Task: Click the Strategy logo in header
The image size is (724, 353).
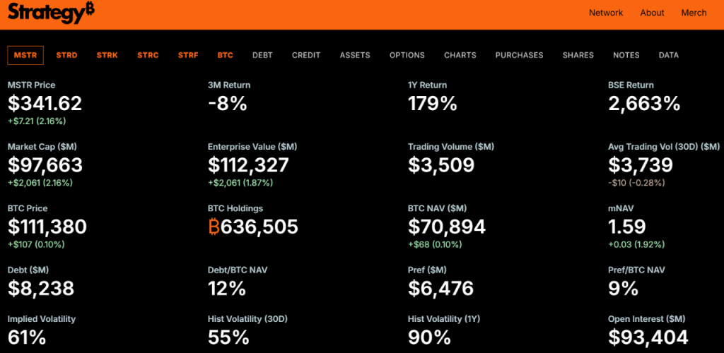Action: click(51, 13)
